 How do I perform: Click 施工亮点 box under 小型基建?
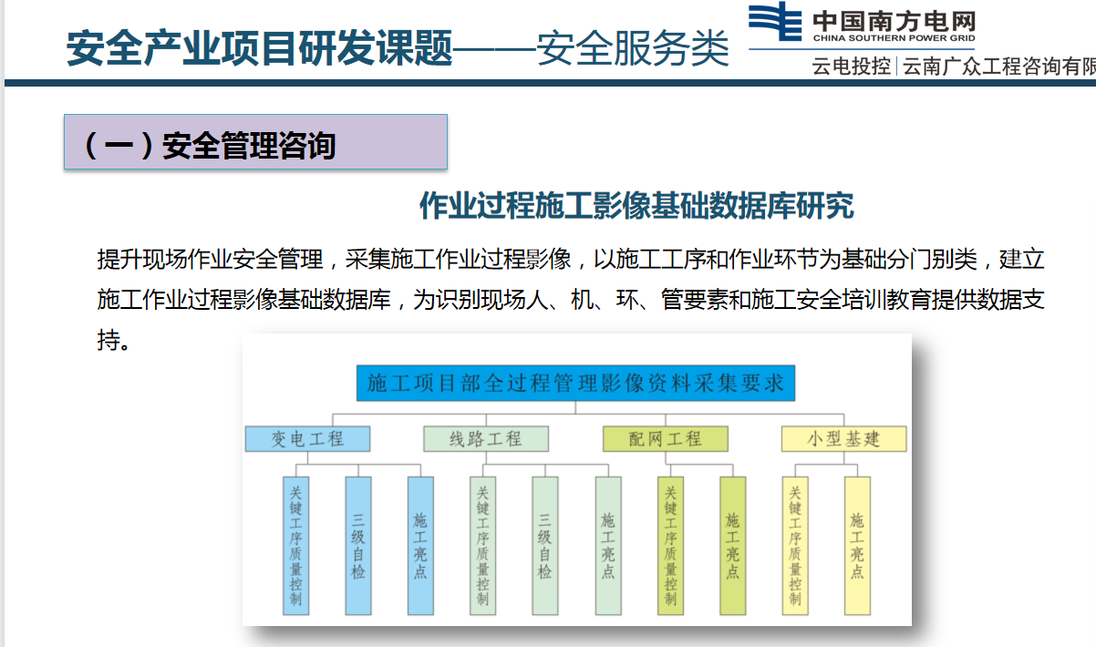click(857, 545)
